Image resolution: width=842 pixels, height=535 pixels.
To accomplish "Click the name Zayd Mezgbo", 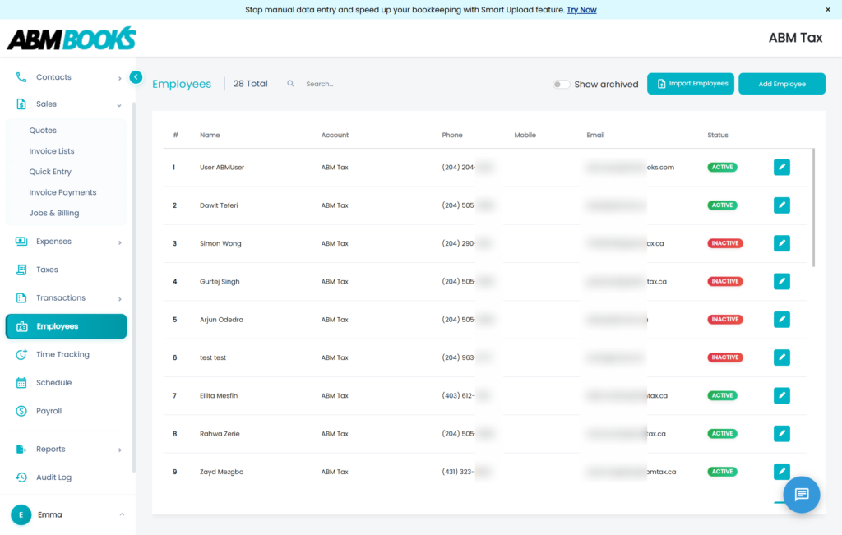I will (x=222, y=473).
